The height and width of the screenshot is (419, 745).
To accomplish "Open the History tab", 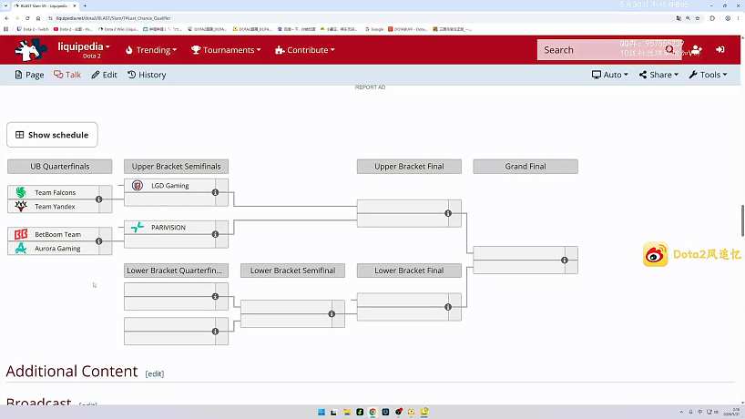I will pyautogui.click(x=147, y=75).
